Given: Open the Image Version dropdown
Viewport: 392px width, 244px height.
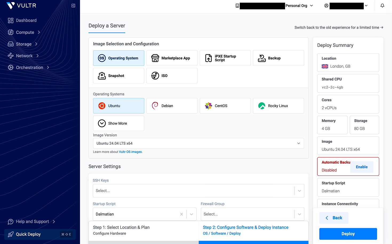Looking at the screenshot, I should tap(198, 143).
